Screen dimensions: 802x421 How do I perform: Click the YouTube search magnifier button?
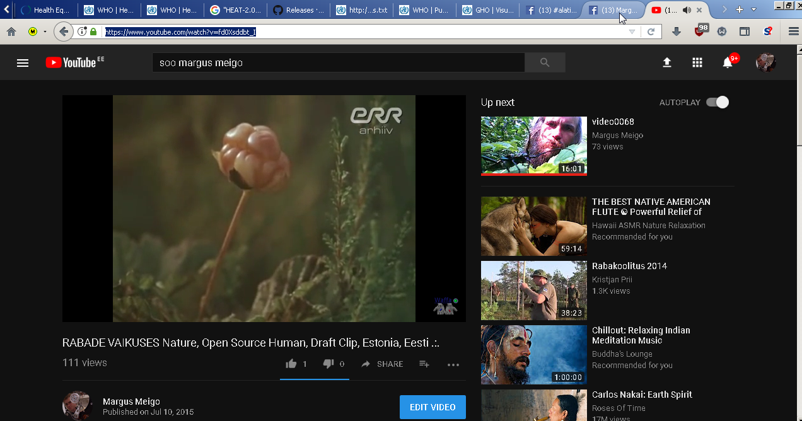[545, 62]
